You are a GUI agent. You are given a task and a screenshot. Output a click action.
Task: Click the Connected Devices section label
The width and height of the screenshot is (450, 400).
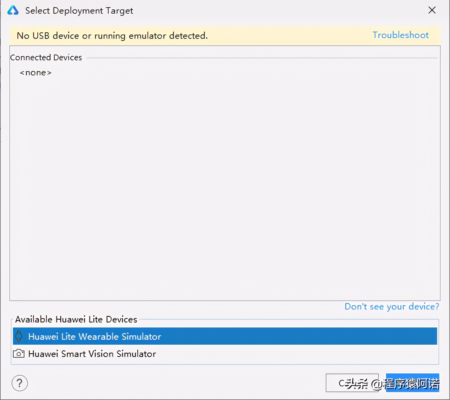tap(46, 57)
